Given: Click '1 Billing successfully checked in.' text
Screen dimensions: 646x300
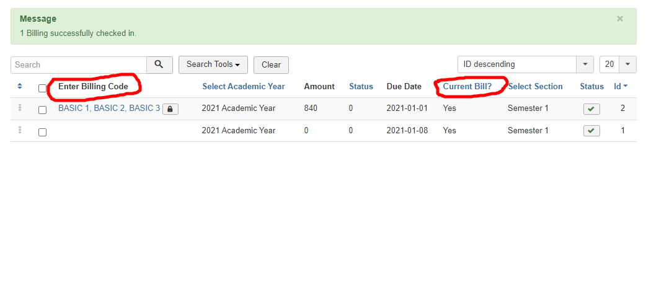Looking at the screenshot, I should (78, 33).
